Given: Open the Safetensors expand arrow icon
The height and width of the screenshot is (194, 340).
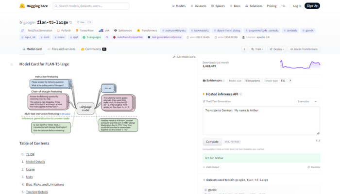Looking at the screenshot, I should pyautogui.click(x=290, y=81).
